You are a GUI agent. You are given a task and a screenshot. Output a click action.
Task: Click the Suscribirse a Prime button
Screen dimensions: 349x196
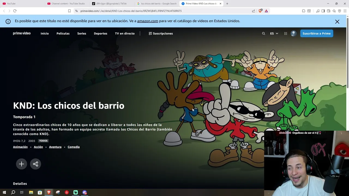pos(317,33)
